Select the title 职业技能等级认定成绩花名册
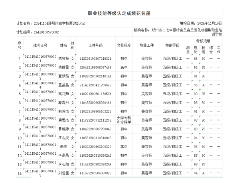Screen dimensions: 233x183 point(119,14)
